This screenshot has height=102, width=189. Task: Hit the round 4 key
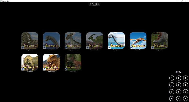pos(172,85)
